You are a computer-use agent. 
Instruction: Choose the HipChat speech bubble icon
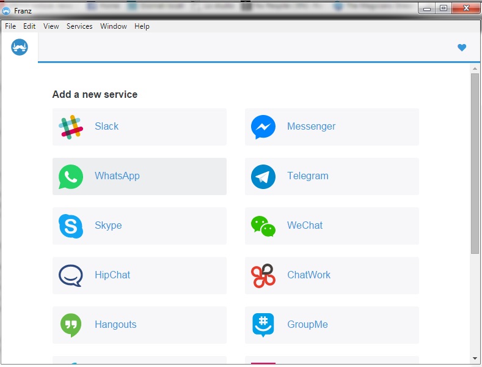tap(71, 275)
